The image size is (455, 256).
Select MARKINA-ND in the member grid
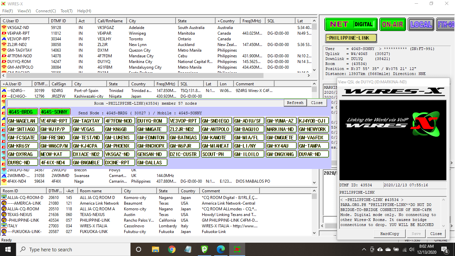[281, 129]
